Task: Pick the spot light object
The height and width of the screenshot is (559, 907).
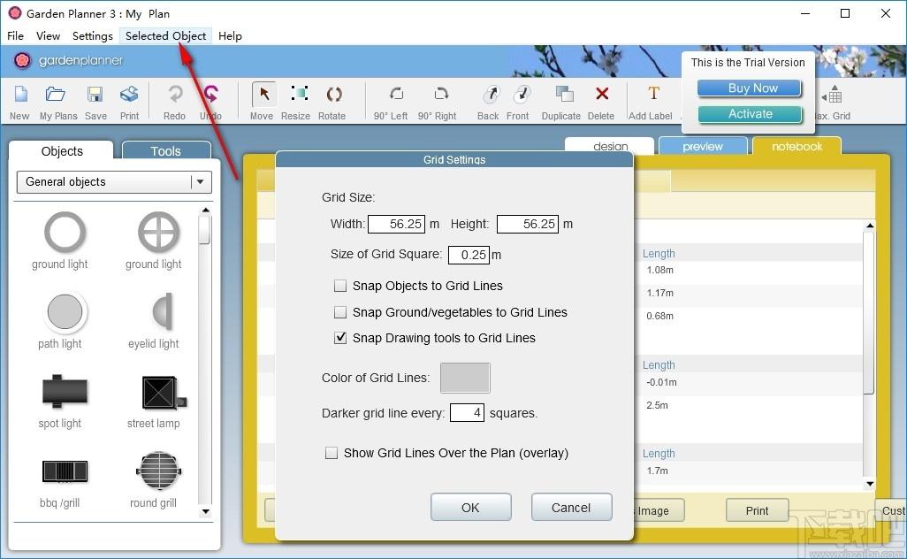Action: point(65,391)
